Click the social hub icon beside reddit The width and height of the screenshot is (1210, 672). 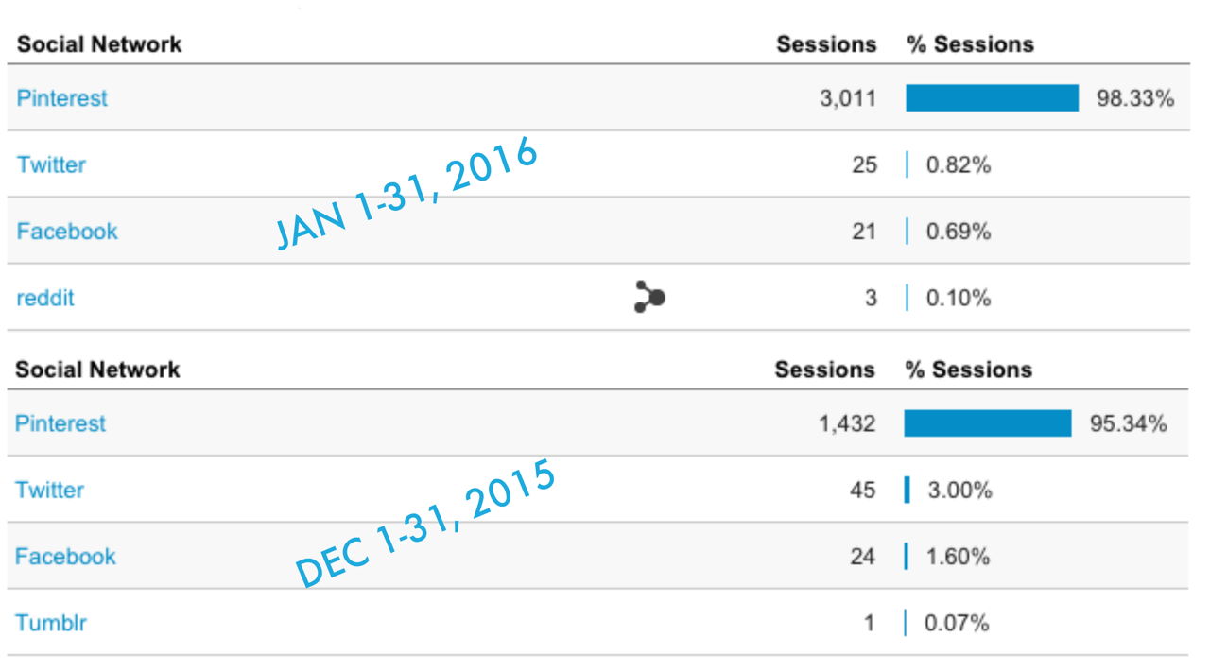[x=649, y=298]
